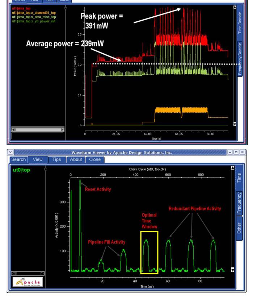Open the Frequency Domain side tab
This screenshot has height=296, width=257.
point(240,59)
